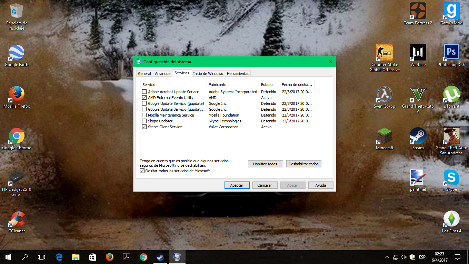Image resolution: width=469 pixels, height=264 pixels.
Task: Select the Steam desktop shortcut
Action: pos(418,139)
